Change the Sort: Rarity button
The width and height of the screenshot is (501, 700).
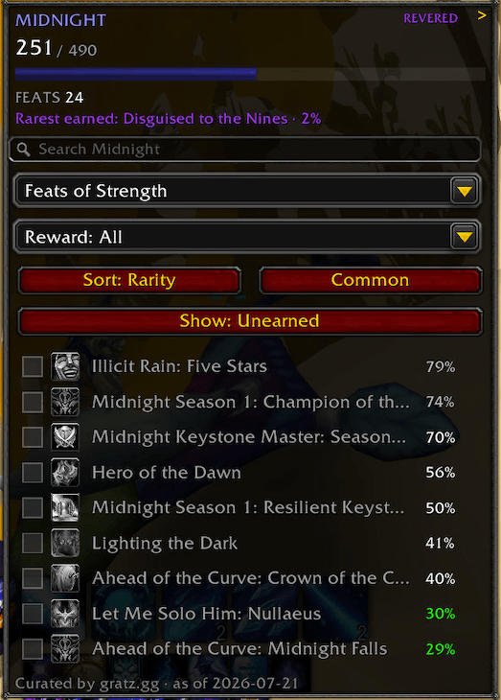[x=129, y=280]
